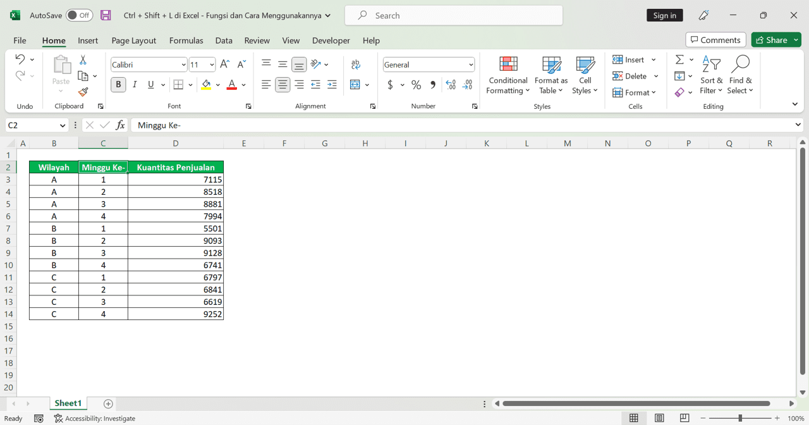Screen dimensions: 809x425
Task: Switch to the Insert tab
Action: 88,40
